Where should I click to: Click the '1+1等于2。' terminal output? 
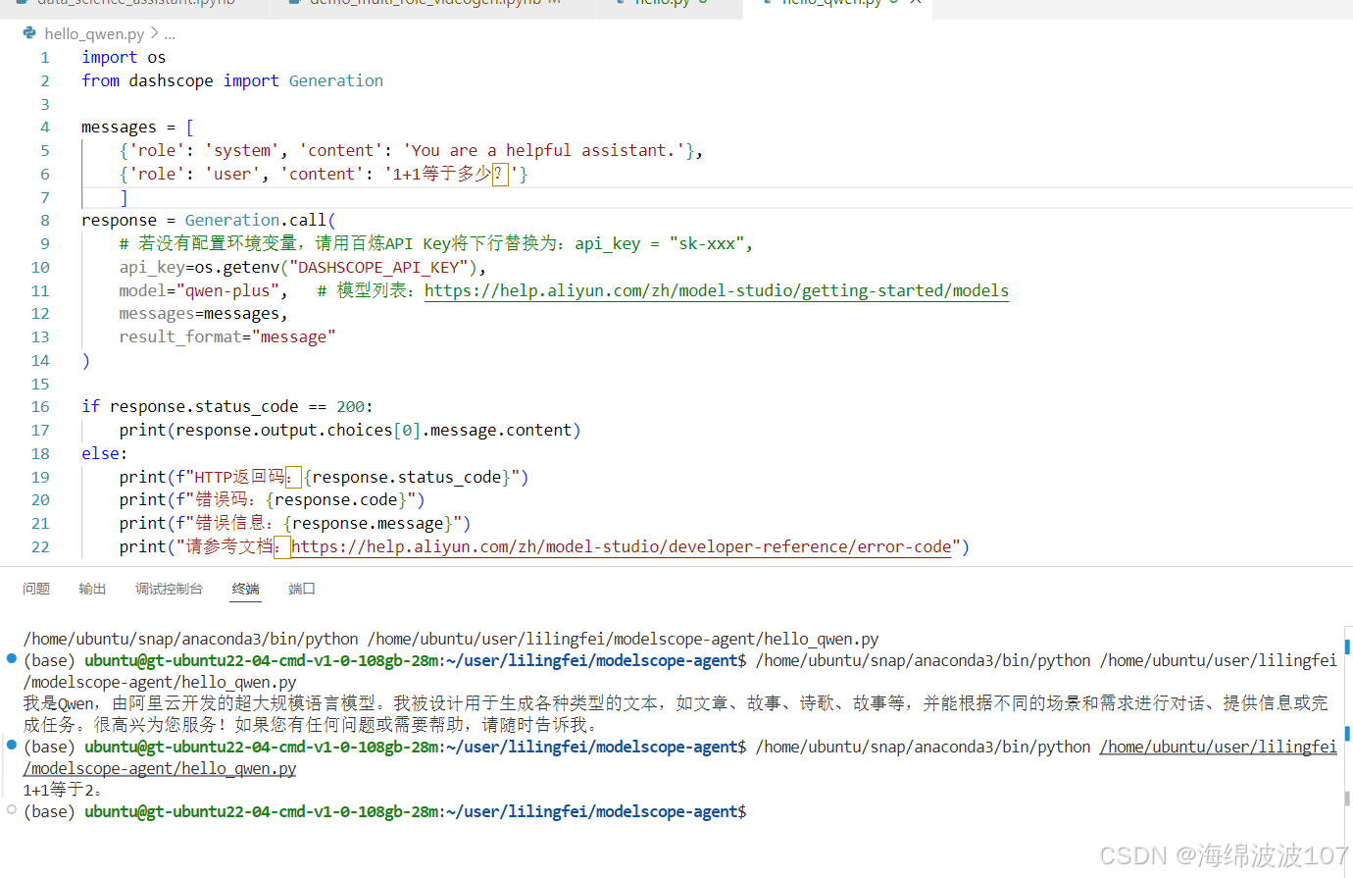click(63, 790)
